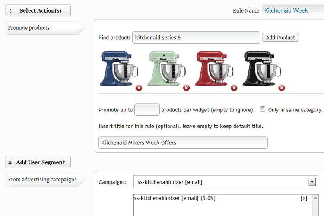Image resolution: width=324 pixels, height=216 pixels.
Task: Click the red mixer thumbnail
Action: point(214,68)
